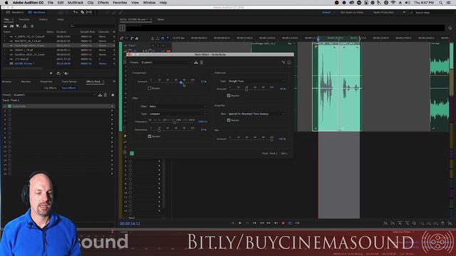Open the GuitarSuite slot arrow menu in rack
Screen dimensions: 456x256
click(112, 106)
